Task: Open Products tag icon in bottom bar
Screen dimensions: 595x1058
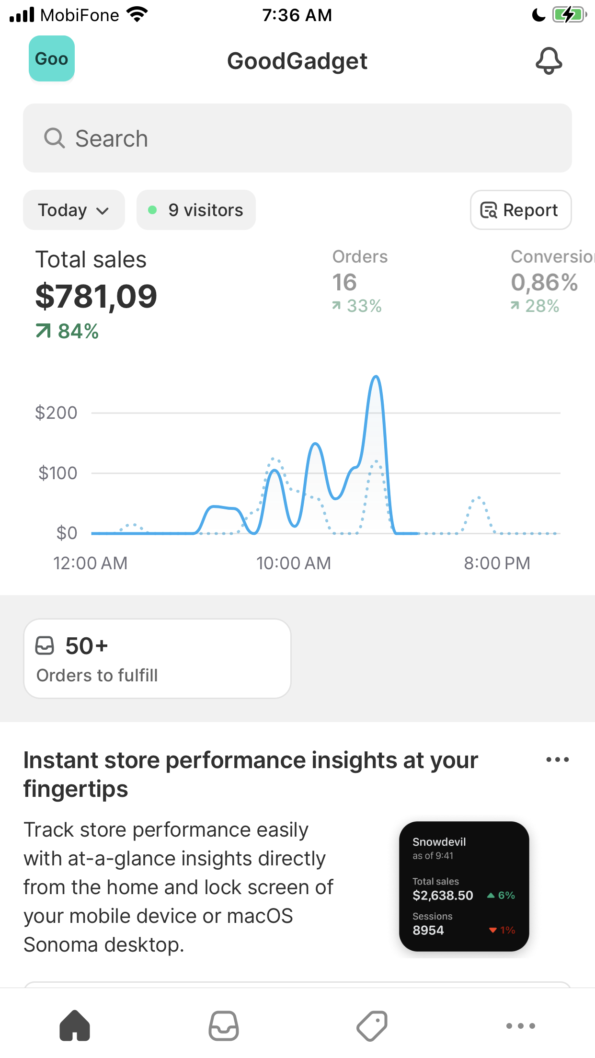Action: tap(372, 1025)
